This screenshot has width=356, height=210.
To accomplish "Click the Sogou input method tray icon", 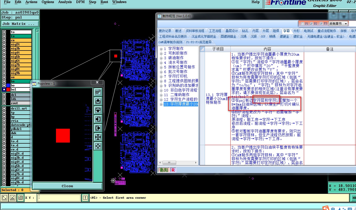I will point(326,208).
